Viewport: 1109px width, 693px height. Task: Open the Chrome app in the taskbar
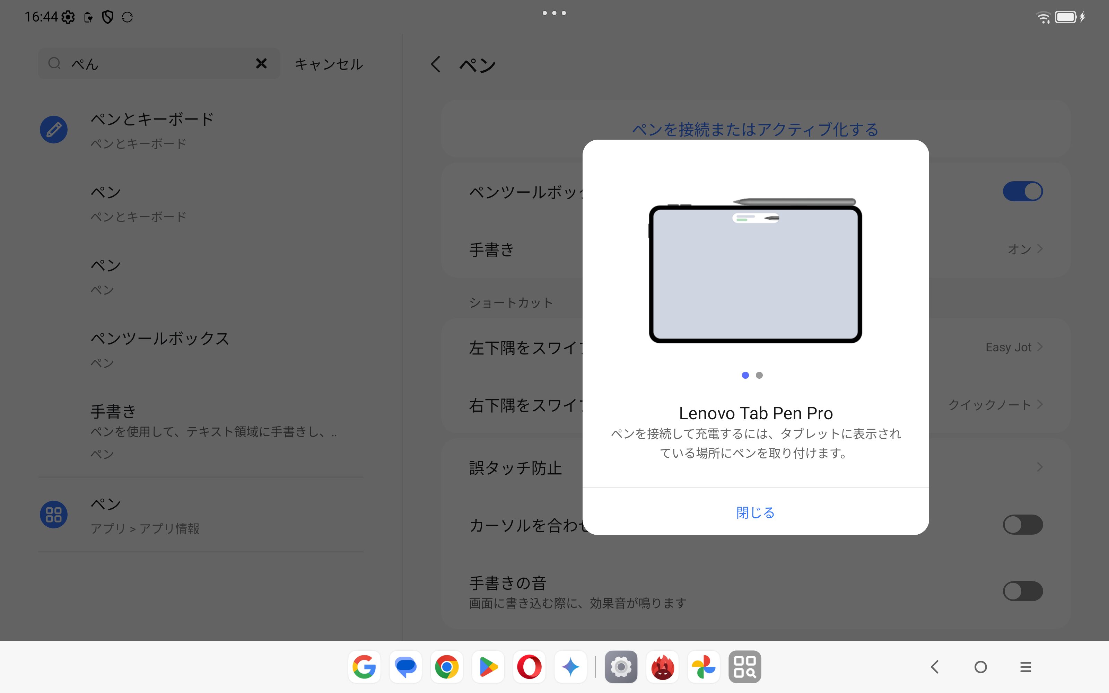(x=446, y=667)
